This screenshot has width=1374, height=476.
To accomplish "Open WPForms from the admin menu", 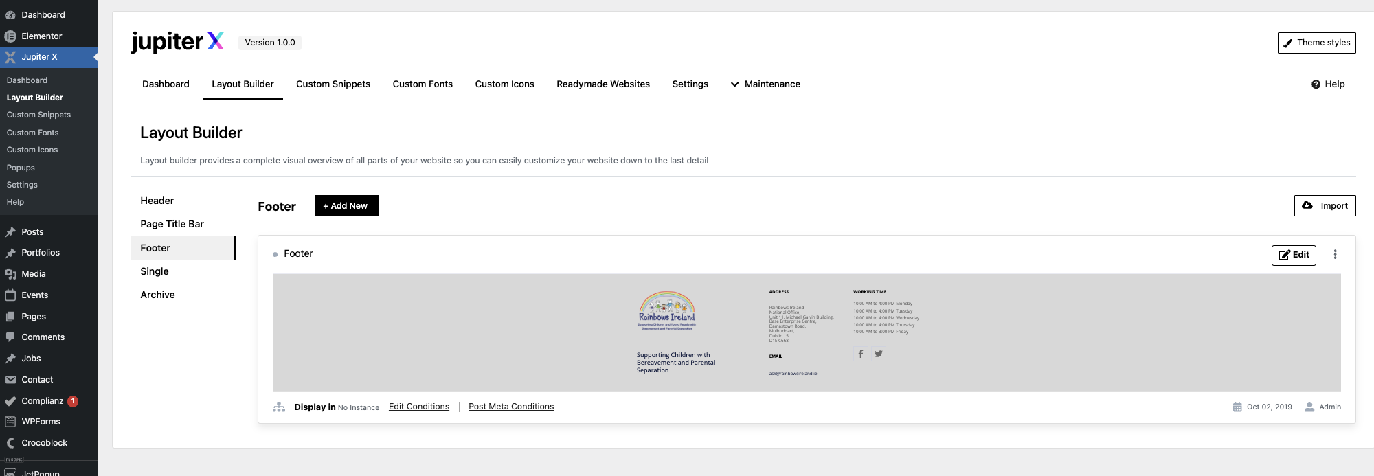I will click(41, 422).
